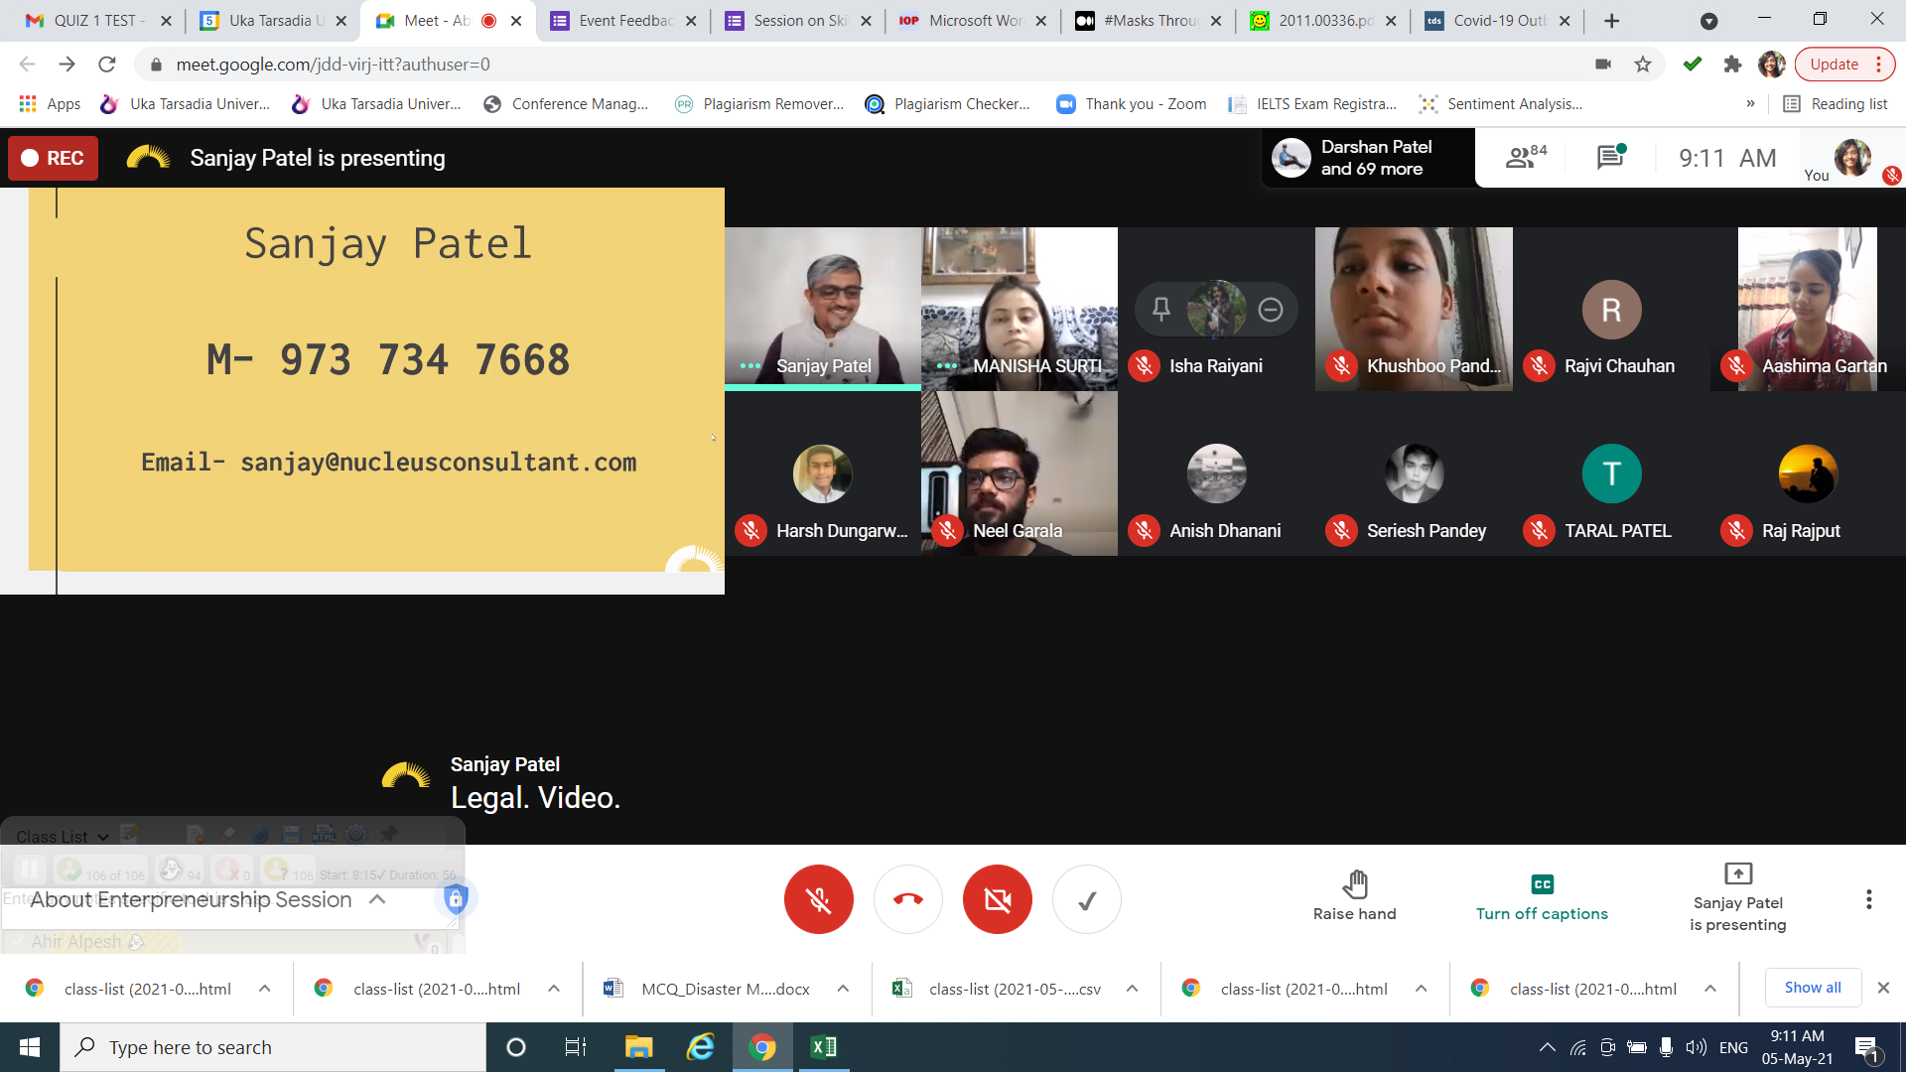Pin Isha Raiyani's tile
The image size is (1906, 1072).
coord(1160,309)
